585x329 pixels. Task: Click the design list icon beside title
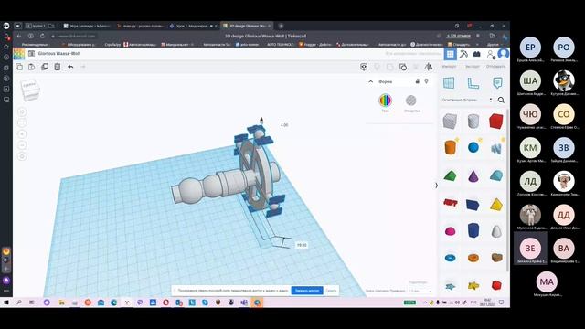(x=32, y=54)
